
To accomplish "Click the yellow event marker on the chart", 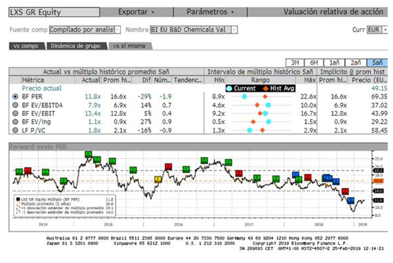I will pos(158,179).
